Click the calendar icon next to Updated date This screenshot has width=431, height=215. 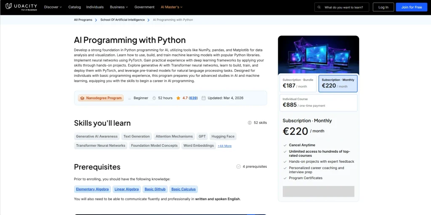point(204,98)
